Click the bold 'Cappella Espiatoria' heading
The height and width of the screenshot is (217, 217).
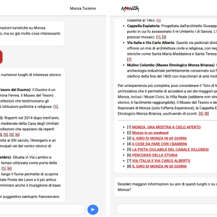pyautogui.click(x=143, y=26)
